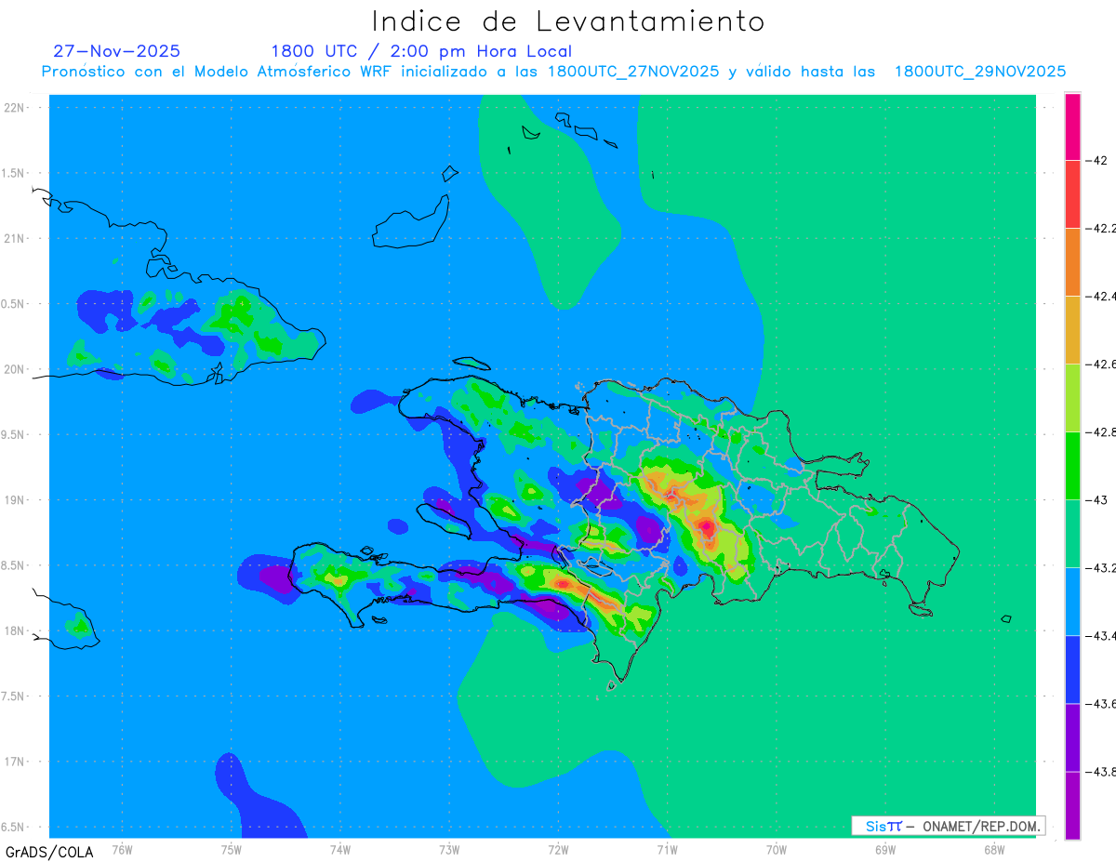Select the date text '27-Nov-2025'
1116x862 pixels.
(x=116, y=51)
